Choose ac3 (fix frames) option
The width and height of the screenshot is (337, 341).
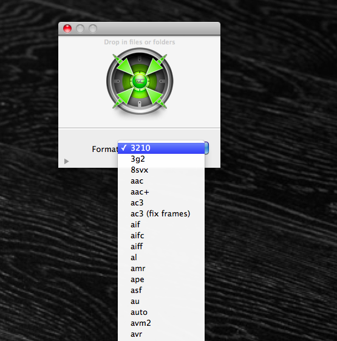click(x=161, y=213)
